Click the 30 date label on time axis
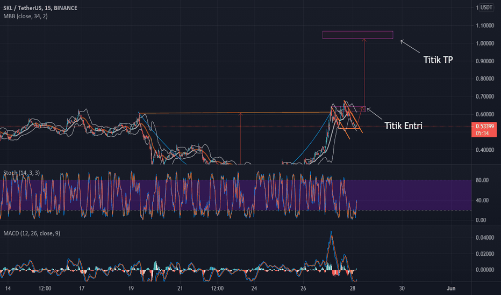This screenshot has height=295, width=501. coord(402,289)
